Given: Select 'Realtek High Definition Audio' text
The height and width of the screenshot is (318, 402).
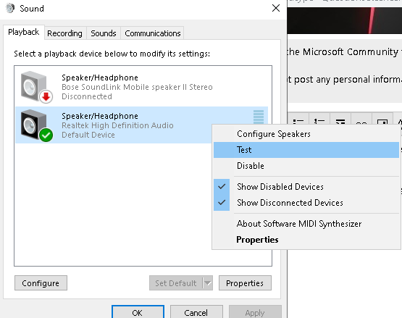Looking at the screenshot, I should point(117,125).
